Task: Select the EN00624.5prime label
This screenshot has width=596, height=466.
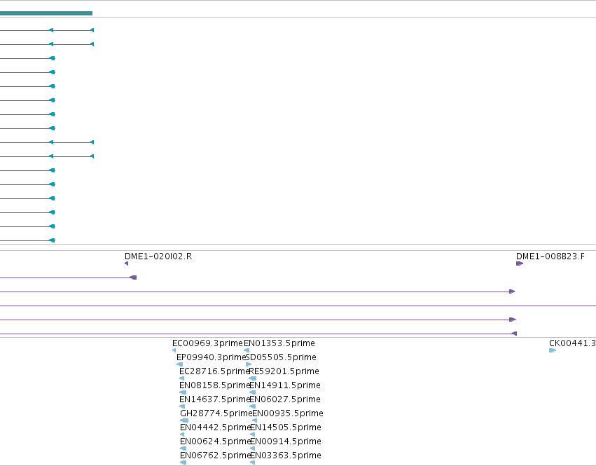Action: pos(216,441)
